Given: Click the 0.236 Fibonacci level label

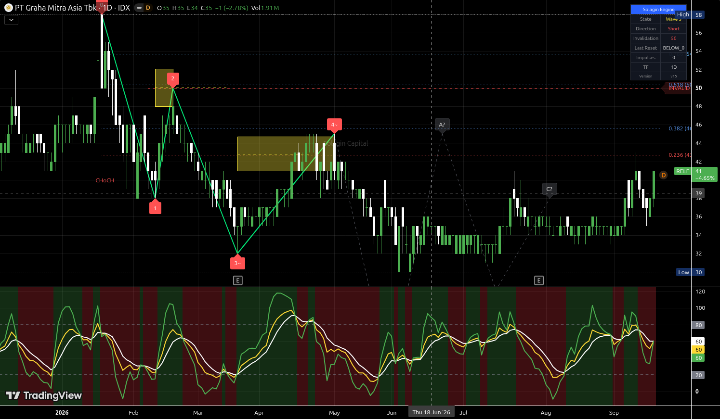Looking at the screenshot, I should [680, 155].
